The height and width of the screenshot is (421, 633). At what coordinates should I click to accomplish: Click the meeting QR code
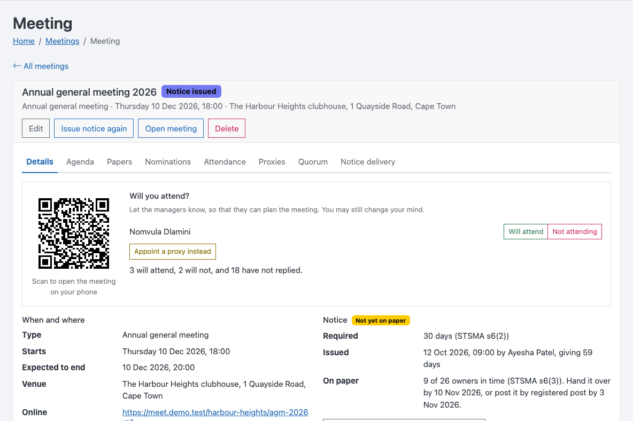click(74, 233)
